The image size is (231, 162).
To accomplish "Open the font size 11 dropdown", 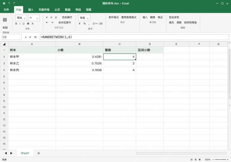I will (x=34, y=18).
